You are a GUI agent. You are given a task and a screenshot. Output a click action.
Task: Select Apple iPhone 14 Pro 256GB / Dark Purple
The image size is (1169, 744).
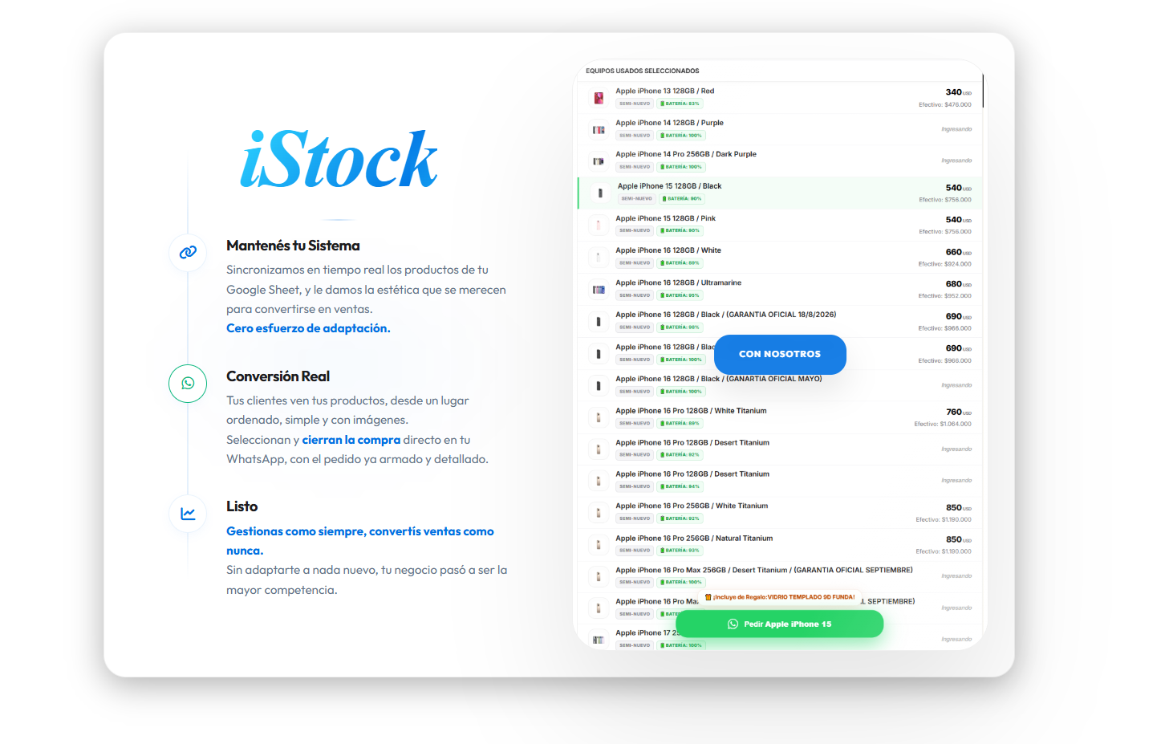click(686, 154)
